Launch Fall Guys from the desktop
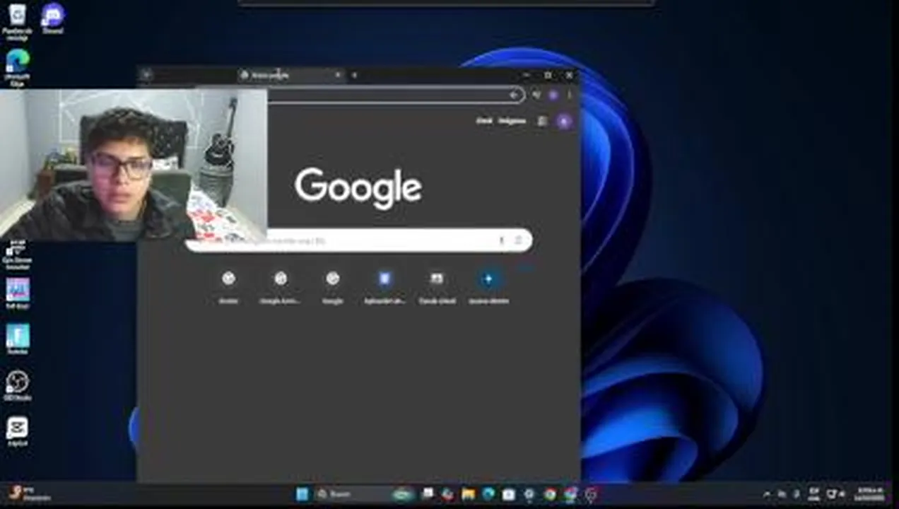899x509 pixels. (x=17, y=293)
